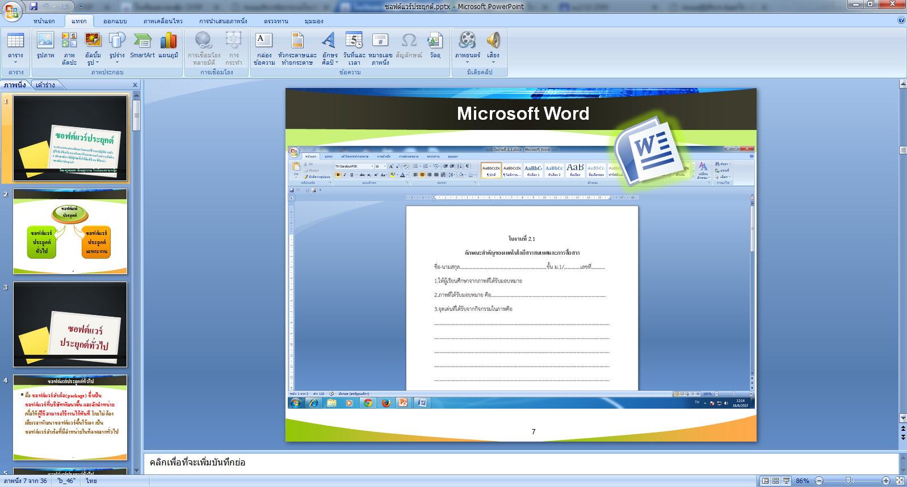Switch to the ตรวจทาน Review tab
The height and width of the screenshot is (487, 907).
[276, 21]
